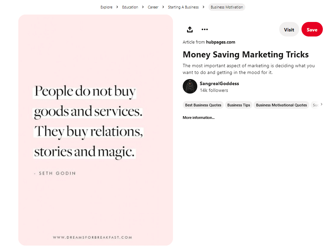Save this pin with the red button

[x=312, y=29]
